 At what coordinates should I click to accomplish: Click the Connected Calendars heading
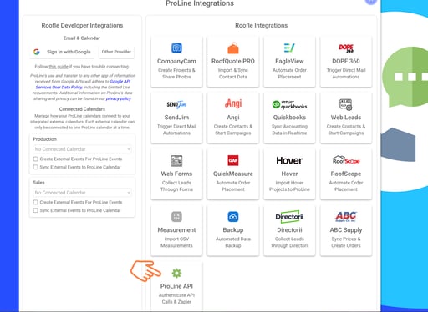pyautogui.click(x=82, y=109)
